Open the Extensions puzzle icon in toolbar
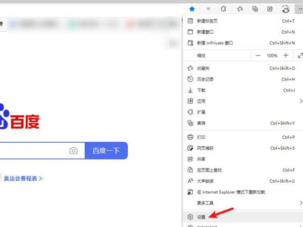The height and width of the screenshot is (227, 303). click(x=224, y=9)
